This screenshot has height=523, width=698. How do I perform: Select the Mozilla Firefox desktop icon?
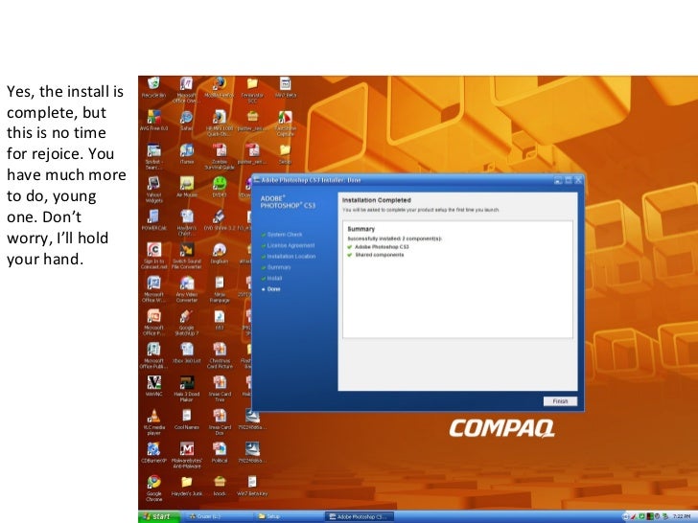coord(219,87)
